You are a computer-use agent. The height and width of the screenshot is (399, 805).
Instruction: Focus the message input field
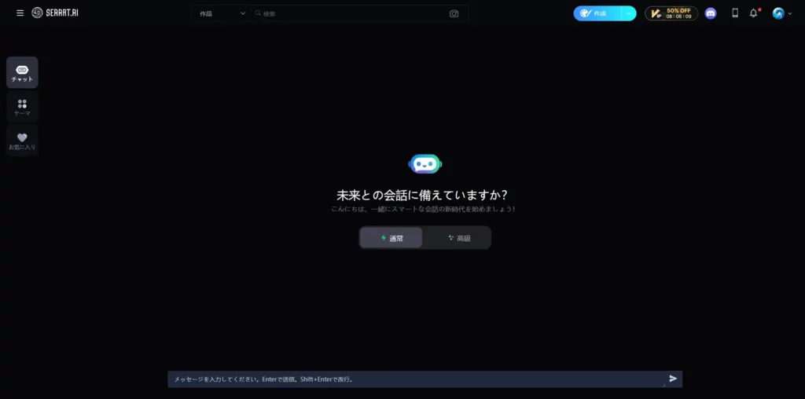[417, 379]
